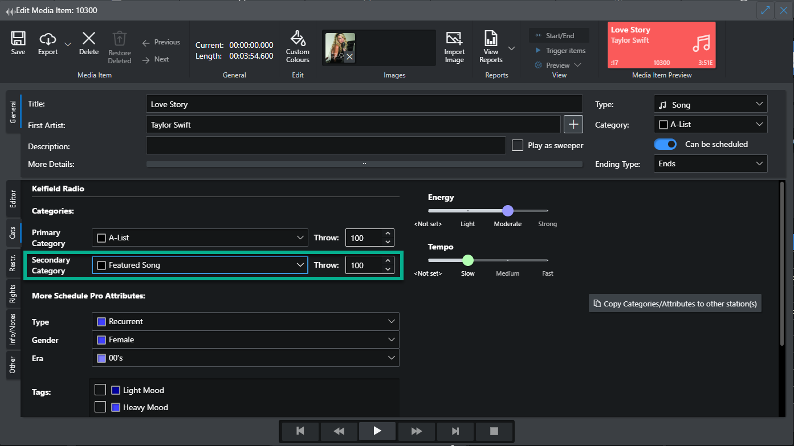Click the Export cloud icon
Viewport: 794px width, 446px height.
tap(48, 39)
